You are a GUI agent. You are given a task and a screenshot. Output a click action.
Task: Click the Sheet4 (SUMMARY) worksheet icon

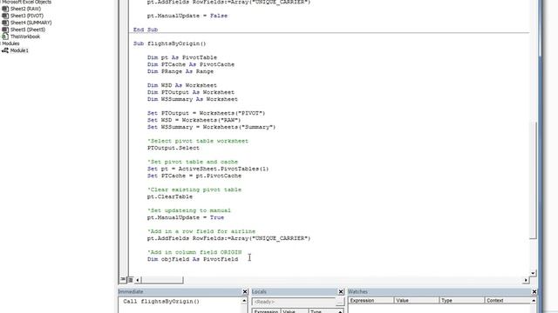(5, 23)
